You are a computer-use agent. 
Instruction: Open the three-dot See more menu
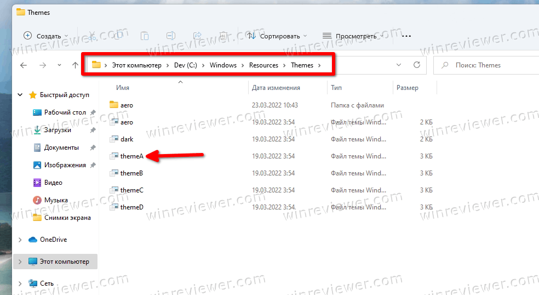(x=406, y=36)
